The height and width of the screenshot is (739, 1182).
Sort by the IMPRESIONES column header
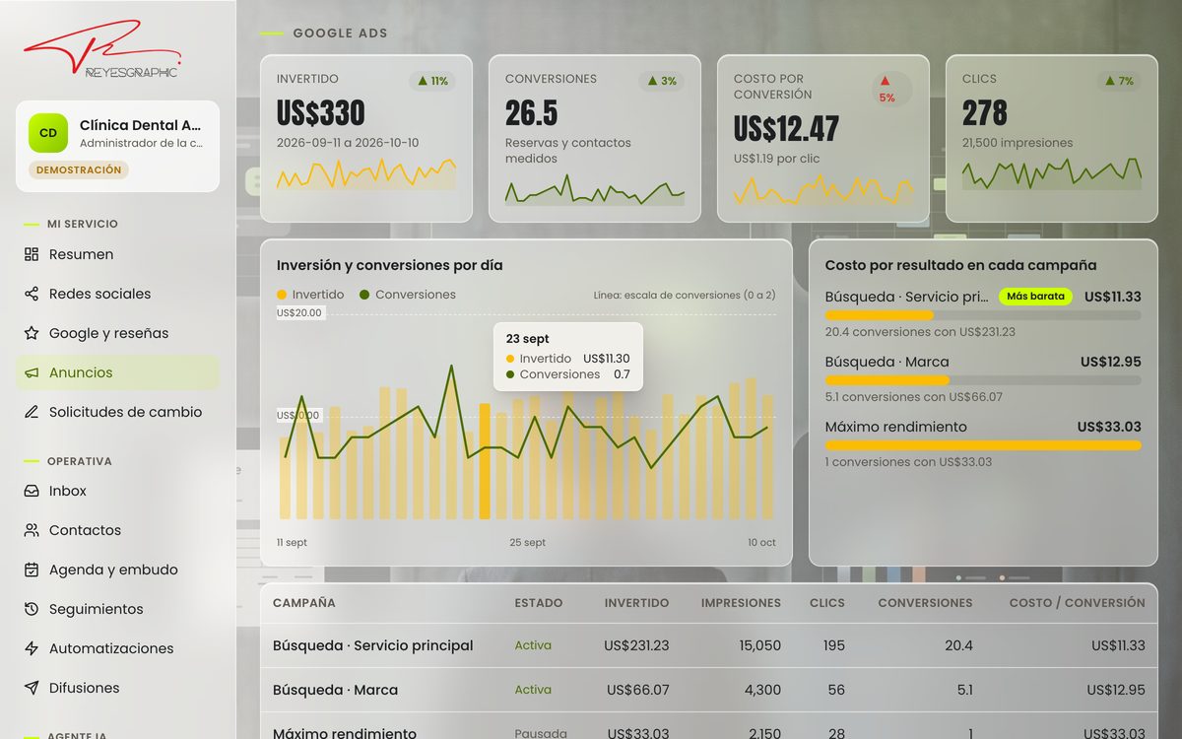coord(741,603)
